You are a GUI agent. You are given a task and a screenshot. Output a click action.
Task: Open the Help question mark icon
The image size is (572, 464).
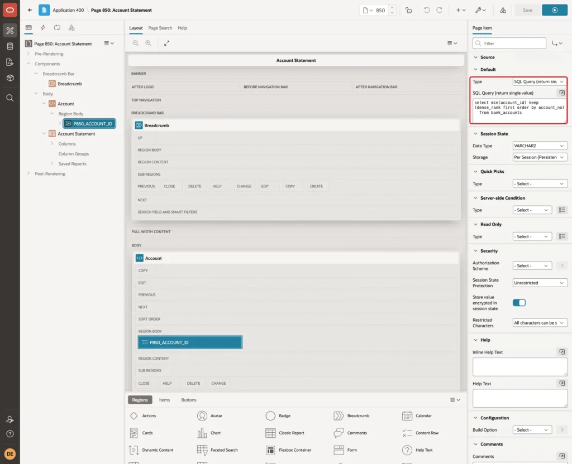[x=10, y=434]
